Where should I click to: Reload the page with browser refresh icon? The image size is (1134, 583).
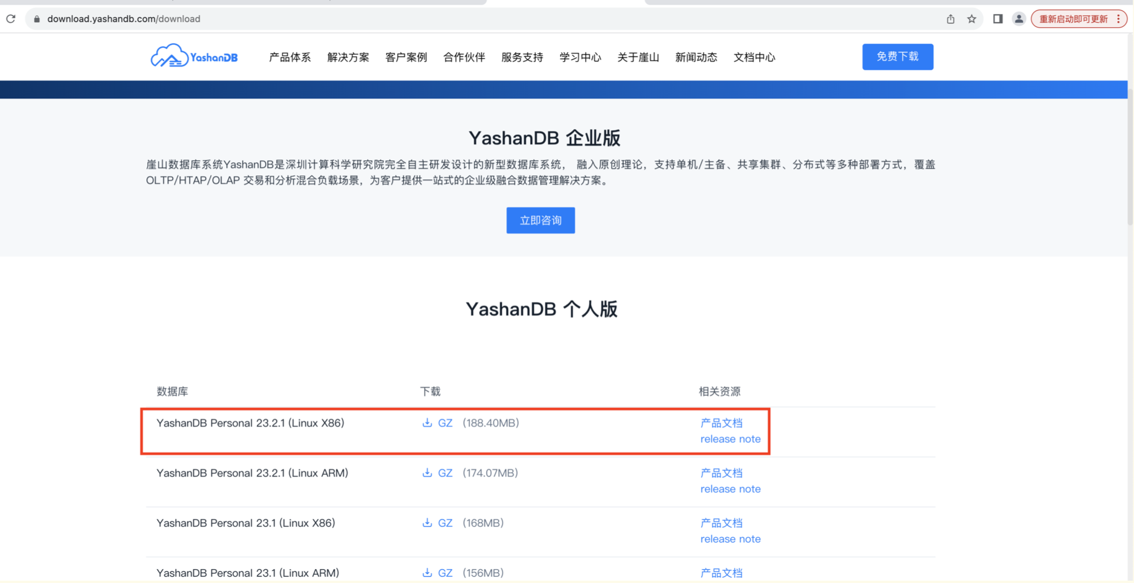(x=10, y=19)
